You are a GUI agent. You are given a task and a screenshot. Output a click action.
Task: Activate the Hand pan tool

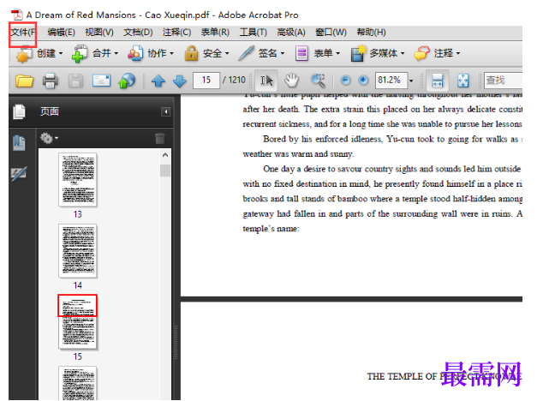291,81
